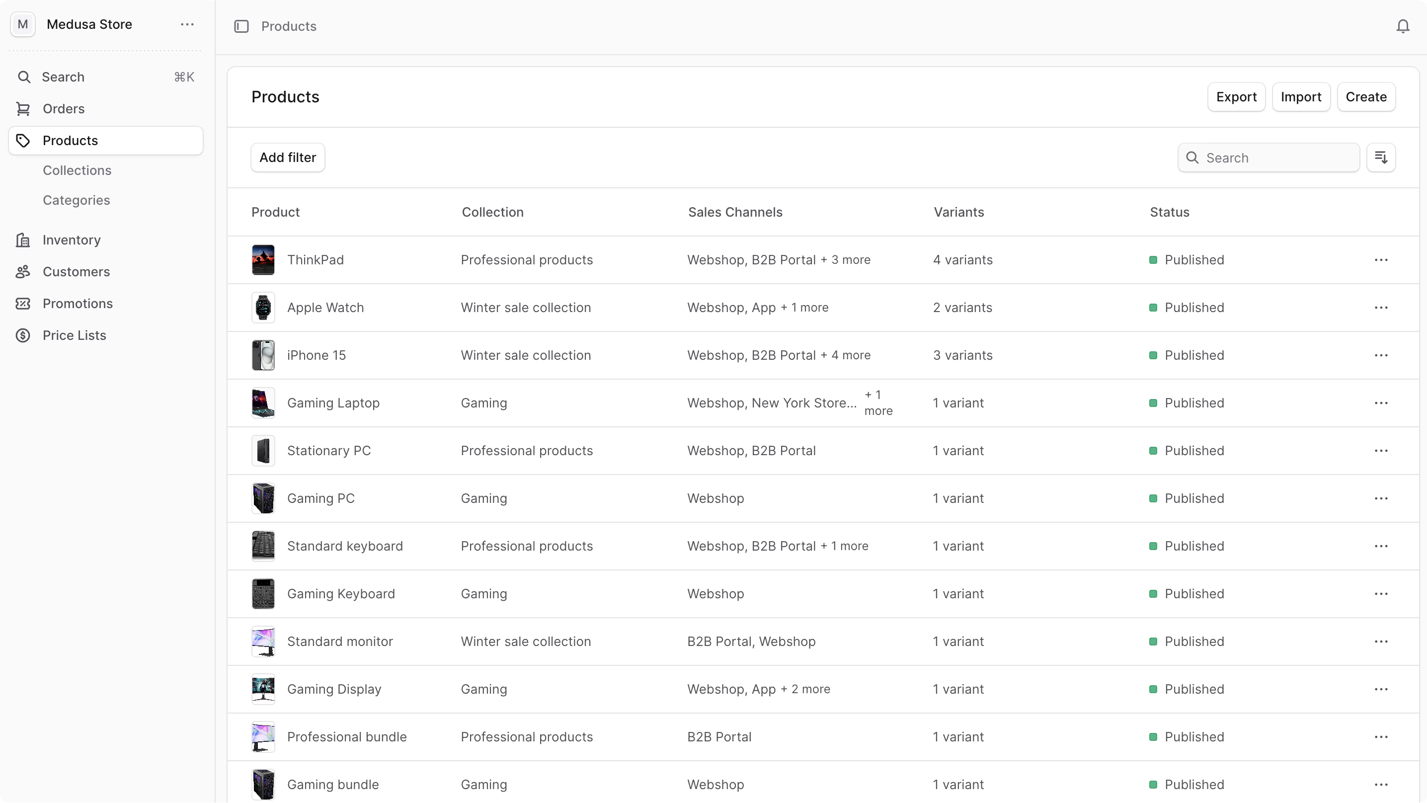Click the notifications bell icon

[1403, 26]
